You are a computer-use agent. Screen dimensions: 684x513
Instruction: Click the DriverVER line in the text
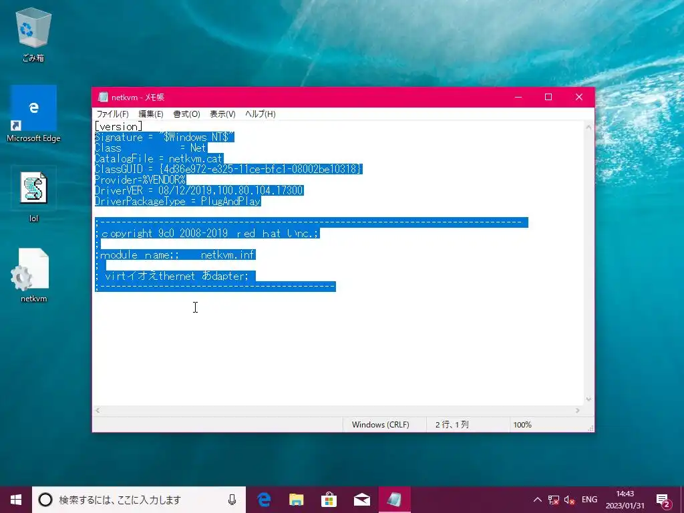coord(199,190)
